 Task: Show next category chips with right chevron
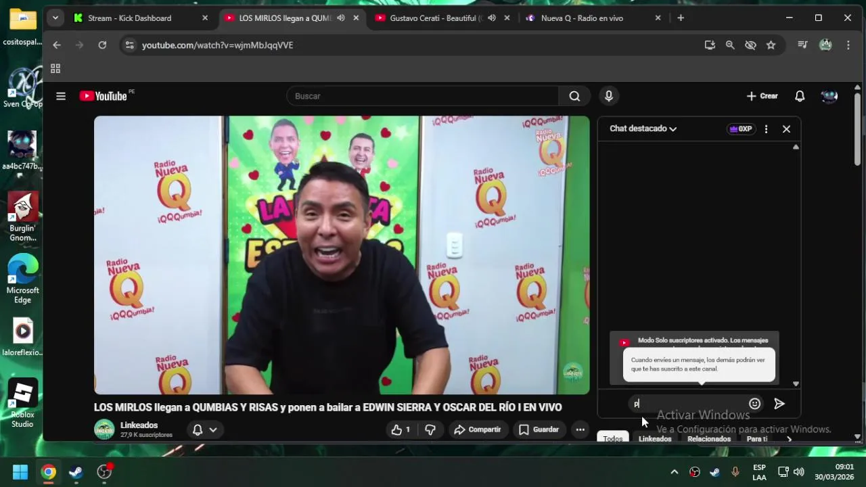click(789, 439)
